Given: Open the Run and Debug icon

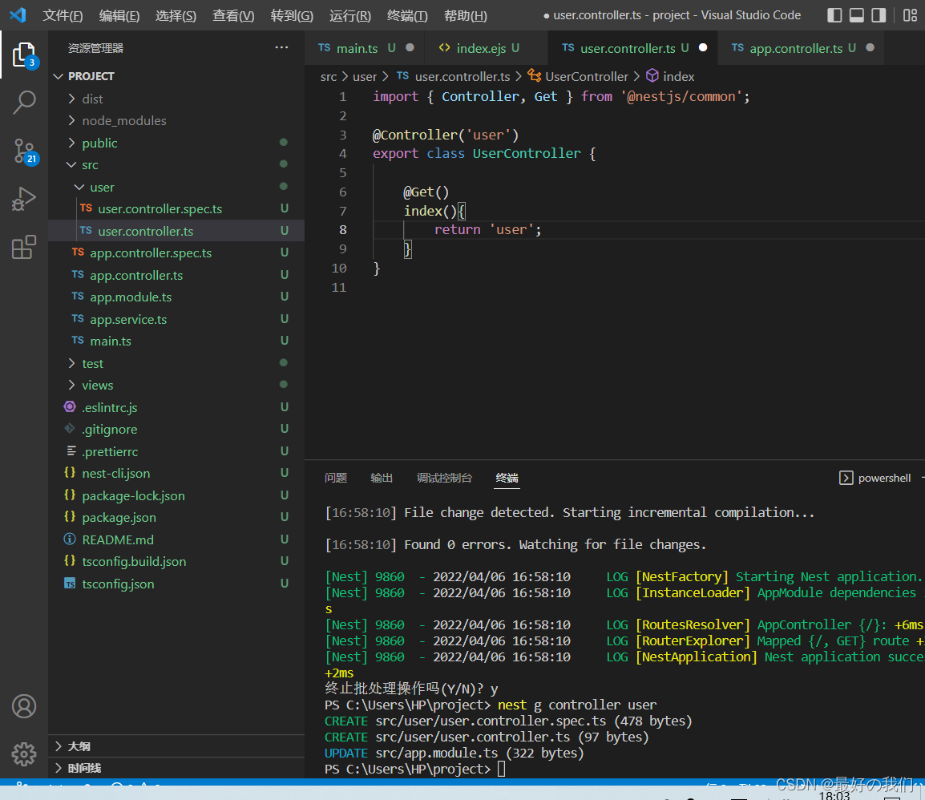Looking at the screenshot, I should (x=24, y=199).
